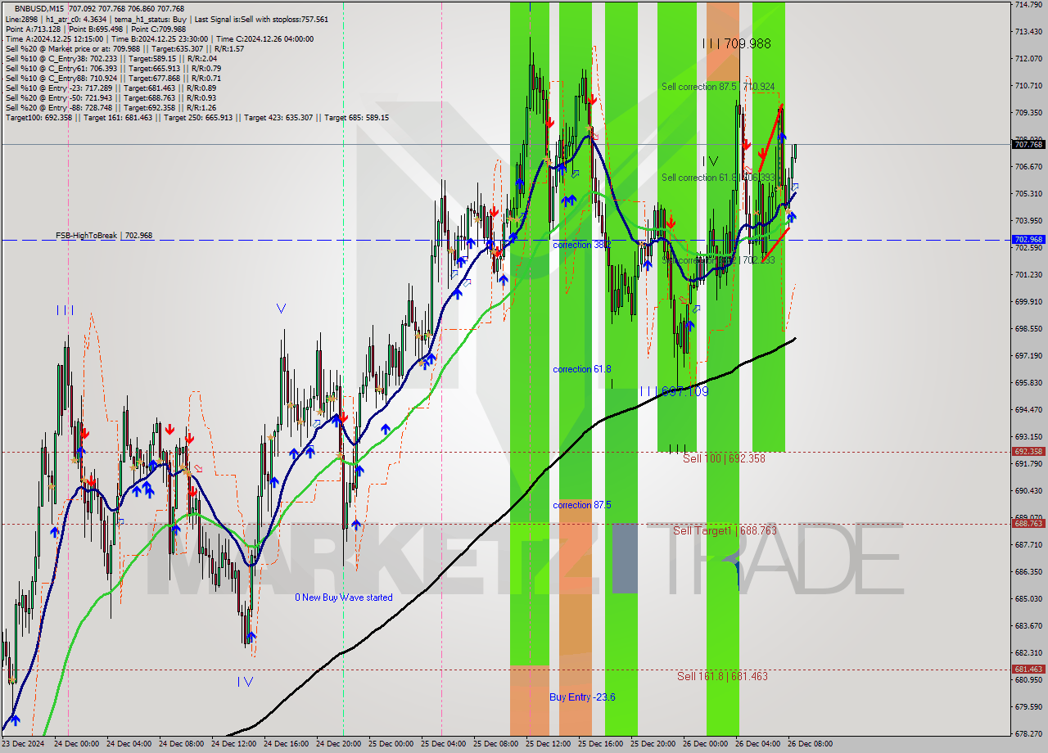Image resolution: width=1048 pixels, height=753 pixels.
Task: Click the 'I I I 697.109' wave label
Action: click(x=674, y=392)
